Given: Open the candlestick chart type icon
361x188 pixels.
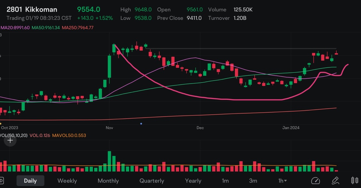Looking at the screenshot, I should click(355, 180).
